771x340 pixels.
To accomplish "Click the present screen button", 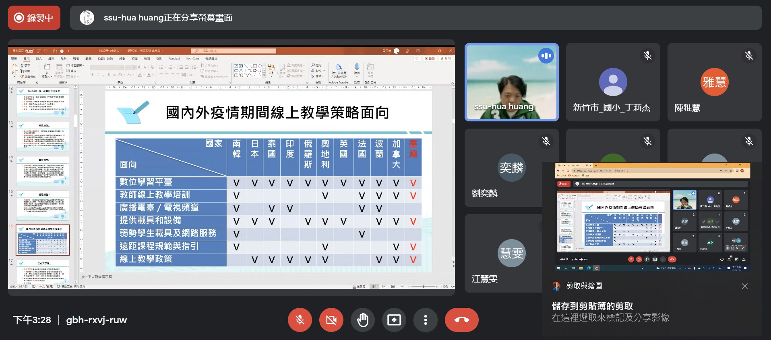I will pos(394,320).
